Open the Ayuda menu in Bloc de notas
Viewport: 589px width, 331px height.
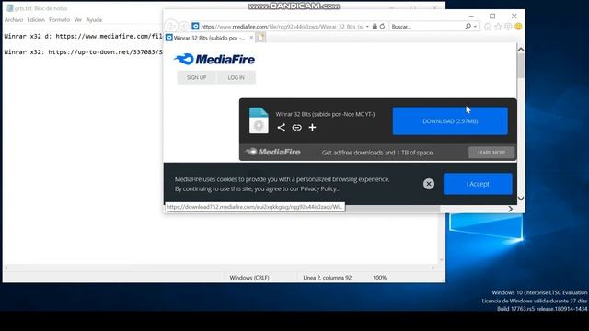point(94,19)
